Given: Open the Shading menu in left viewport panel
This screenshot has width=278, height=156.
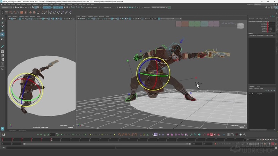Looking at the screenshot, I should click(15, 17).
